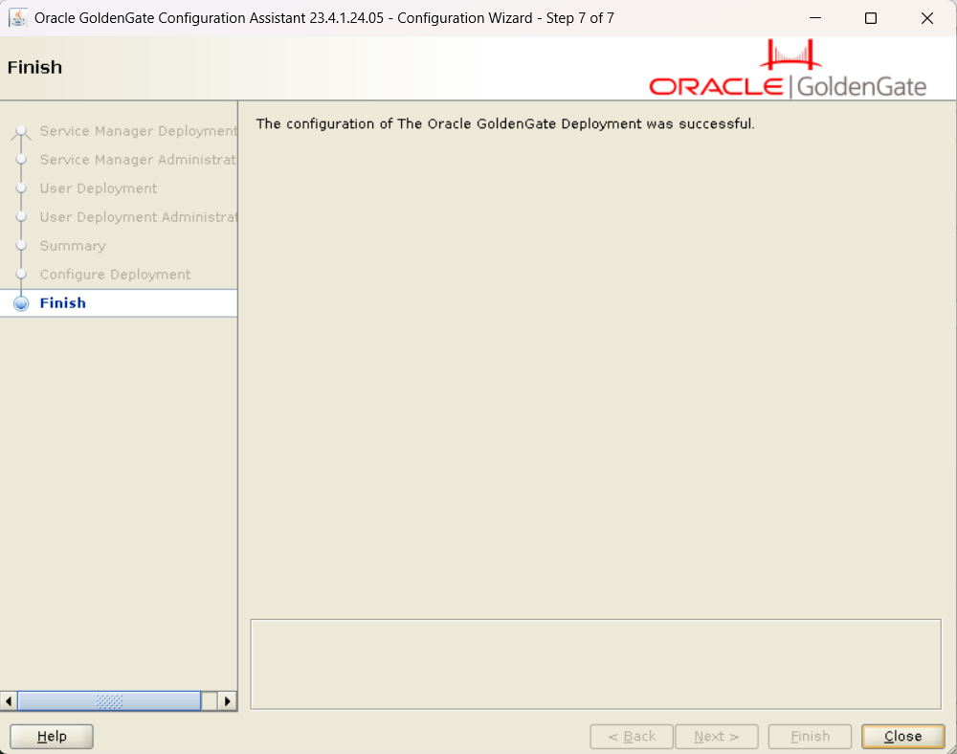Click the Finish step bullet icon

21,303
